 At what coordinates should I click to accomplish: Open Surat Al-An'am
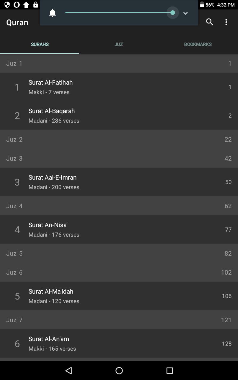[119, 343]
